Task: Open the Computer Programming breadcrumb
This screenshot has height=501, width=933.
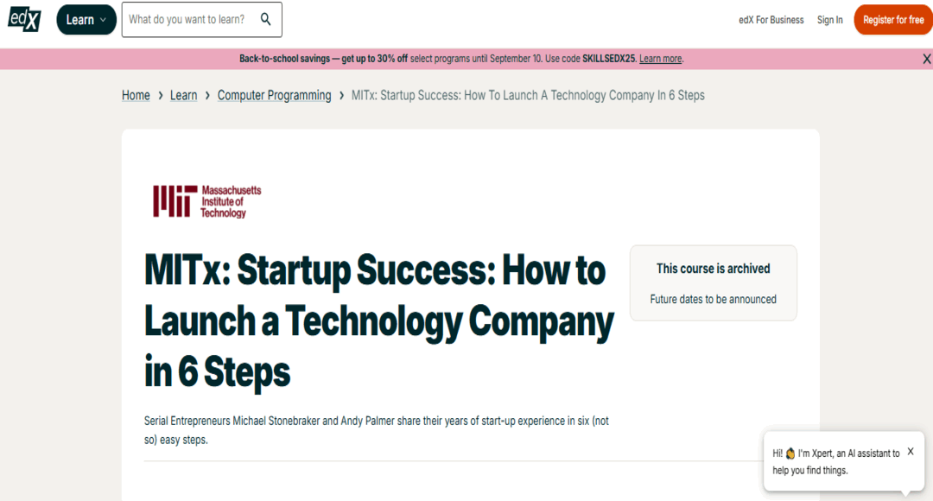Action: (274, 95)
